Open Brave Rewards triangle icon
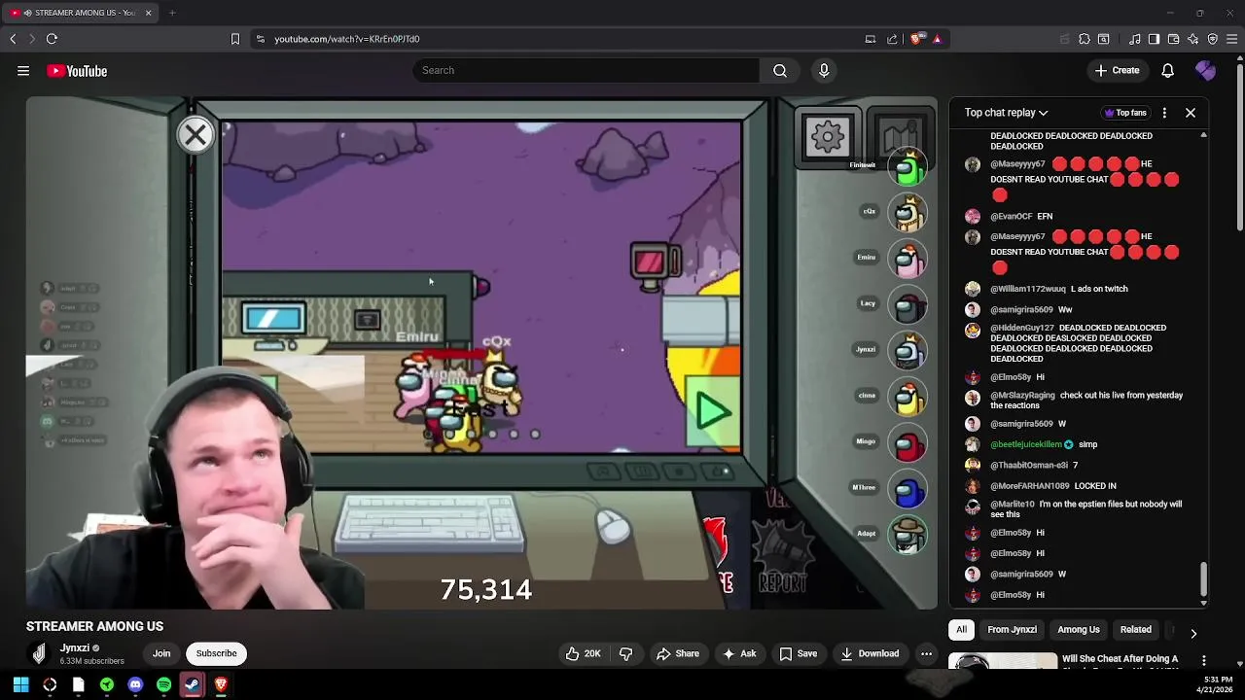The width and height of the screenshot is (1245, 700). click(937, 39)
